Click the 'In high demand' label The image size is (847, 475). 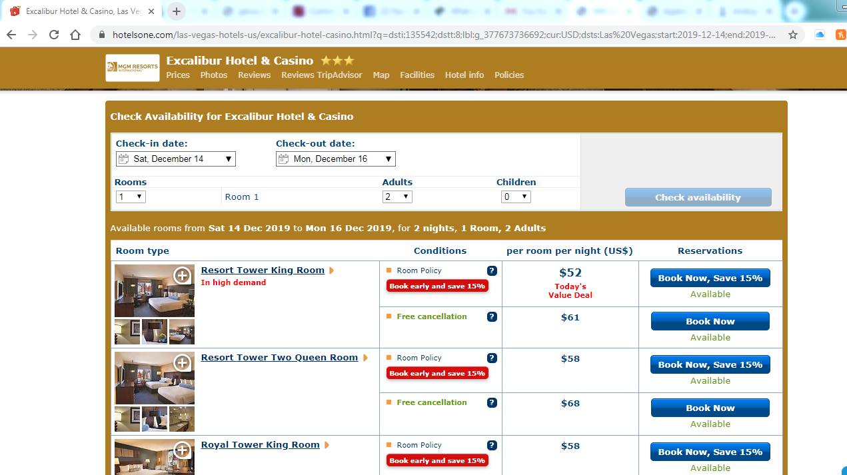(233, 282)
